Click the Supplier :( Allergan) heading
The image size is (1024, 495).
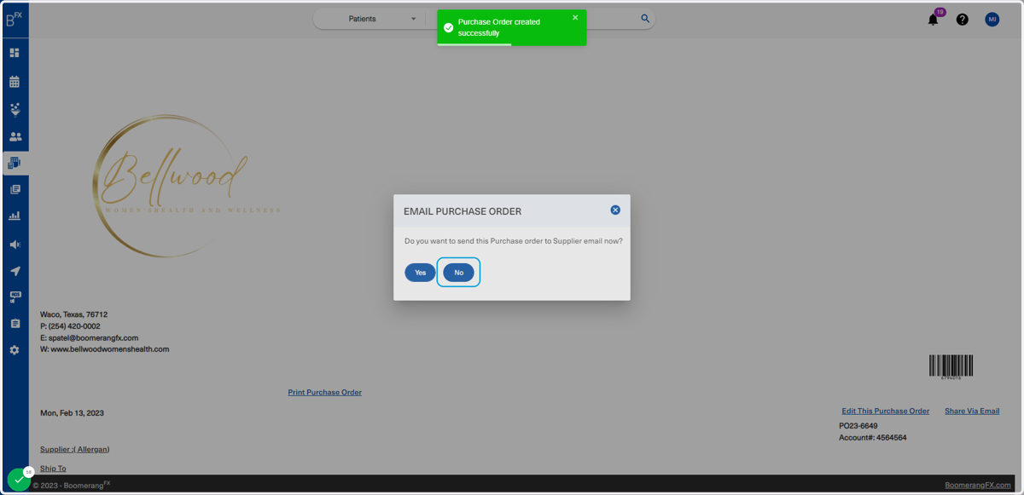click(x=74, y=449)
